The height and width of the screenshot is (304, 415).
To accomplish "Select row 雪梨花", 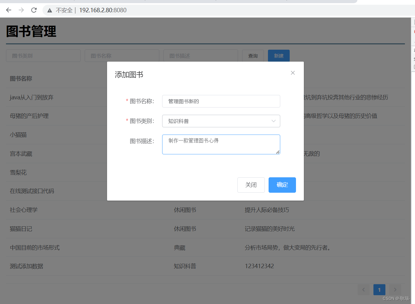I will click(x=205, y=172).
